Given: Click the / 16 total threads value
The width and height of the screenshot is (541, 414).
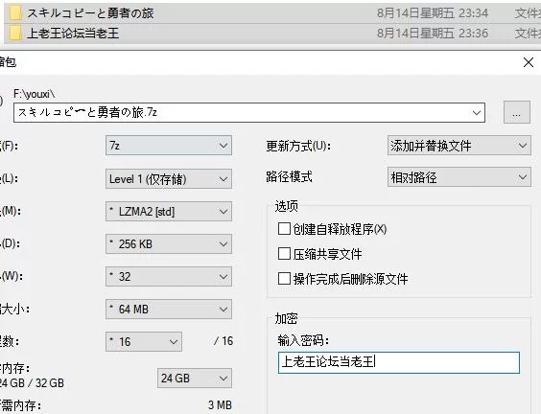Looking at the screenshot, I should [223, 341].
